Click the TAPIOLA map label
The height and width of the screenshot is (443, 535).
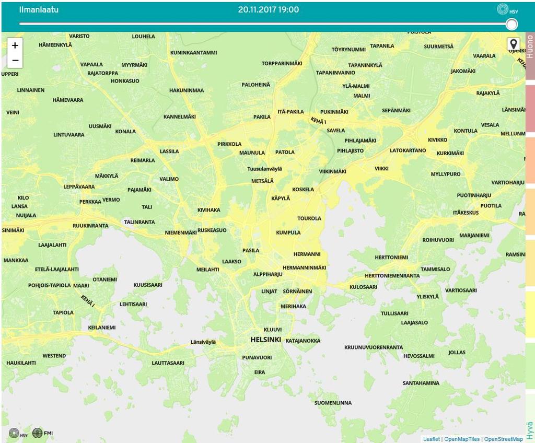pos(63,312)
